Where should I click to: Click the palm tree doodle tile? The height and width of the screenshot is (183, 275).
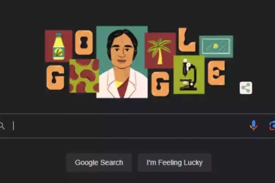coord(160,50)
